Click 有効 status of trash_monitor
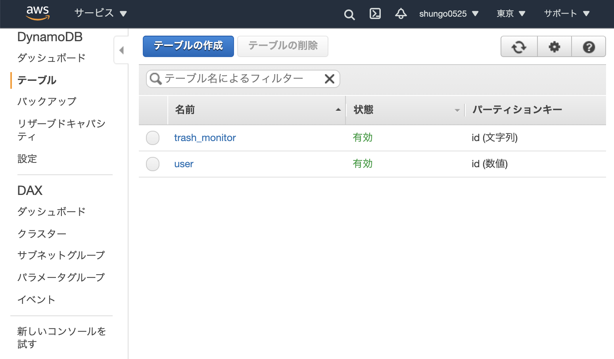The height and width of the screenshot is (359, 614). pos(363,137)
